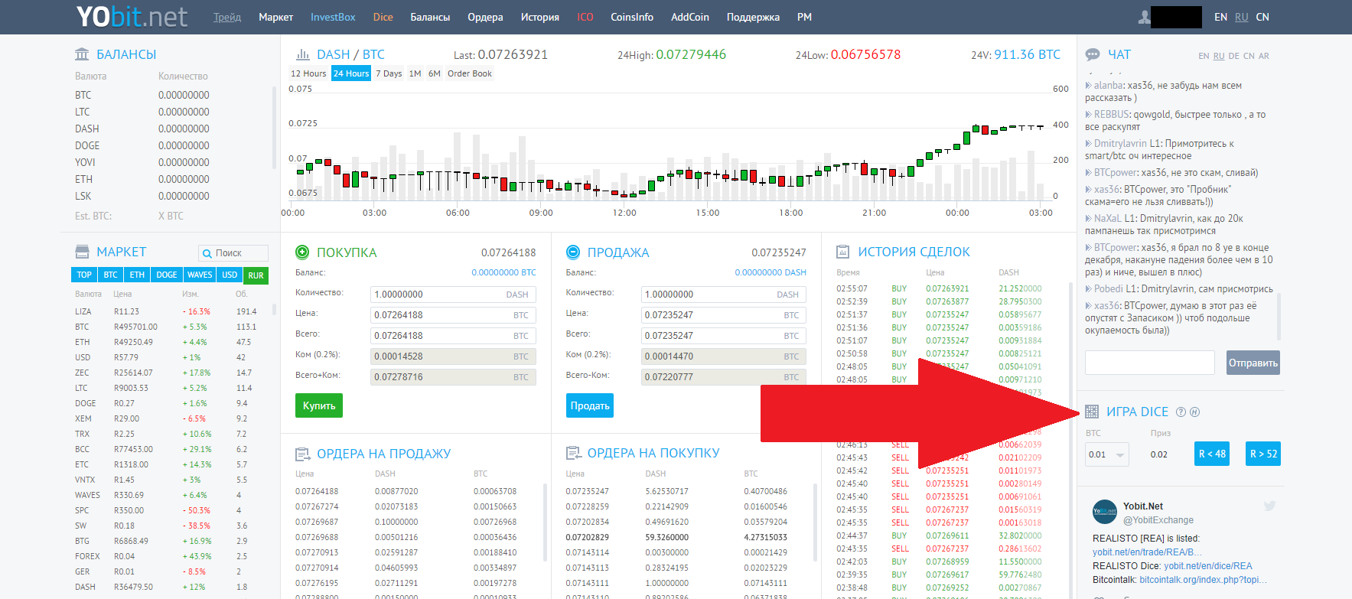
Task: Click the R < 48 dice button
Action: [1212, 454]
